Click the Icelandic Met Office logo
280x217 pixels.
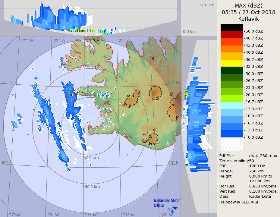(165, 204)
